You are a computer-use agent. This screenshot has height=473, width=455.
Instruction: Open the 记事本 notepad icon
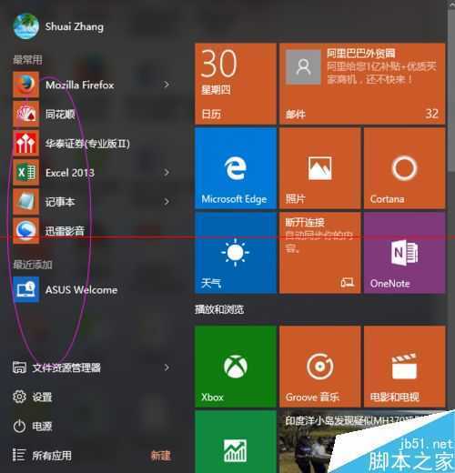point(26,202)
